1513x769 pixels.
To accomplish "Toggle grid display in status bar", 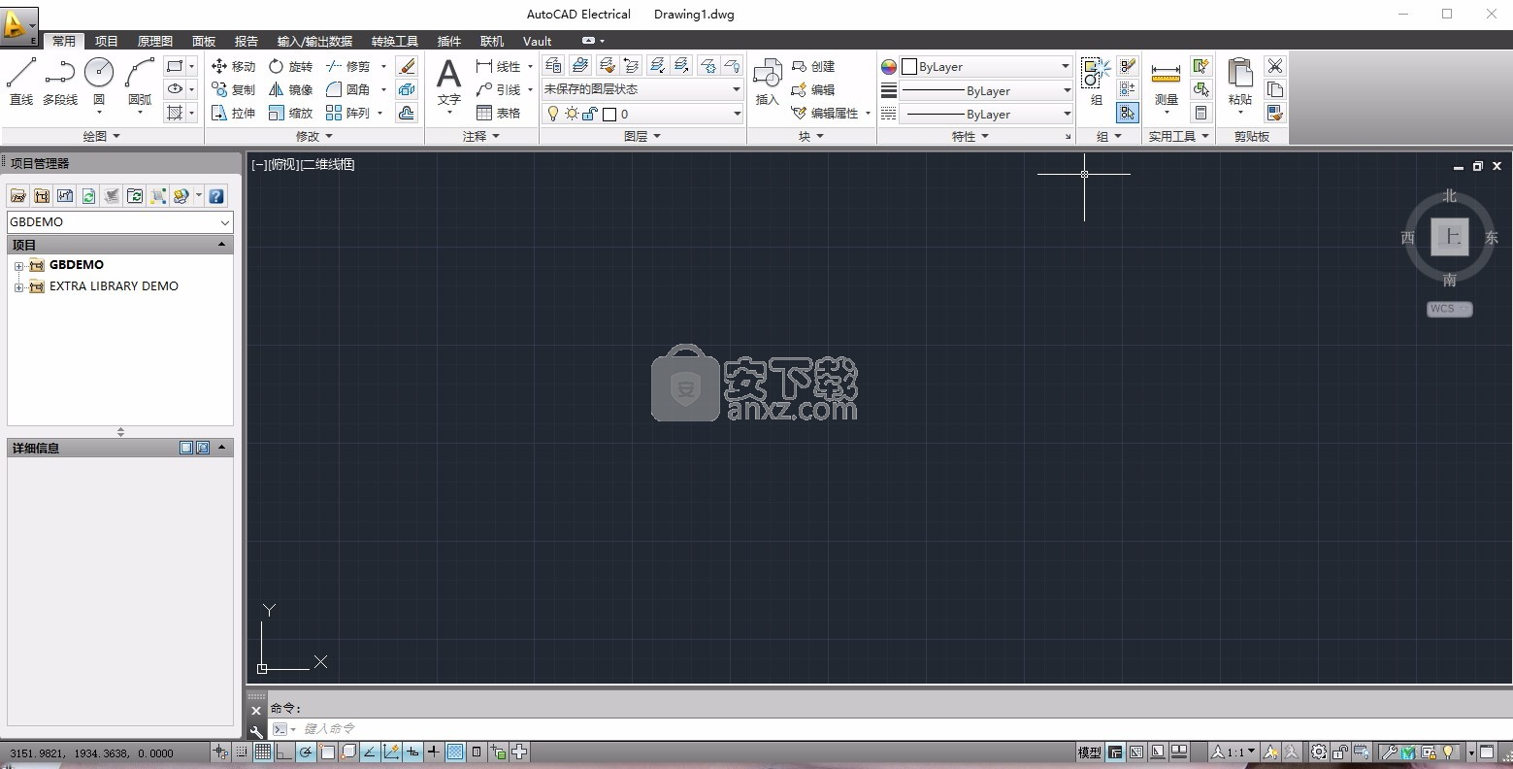I will [x=263, y=752].
